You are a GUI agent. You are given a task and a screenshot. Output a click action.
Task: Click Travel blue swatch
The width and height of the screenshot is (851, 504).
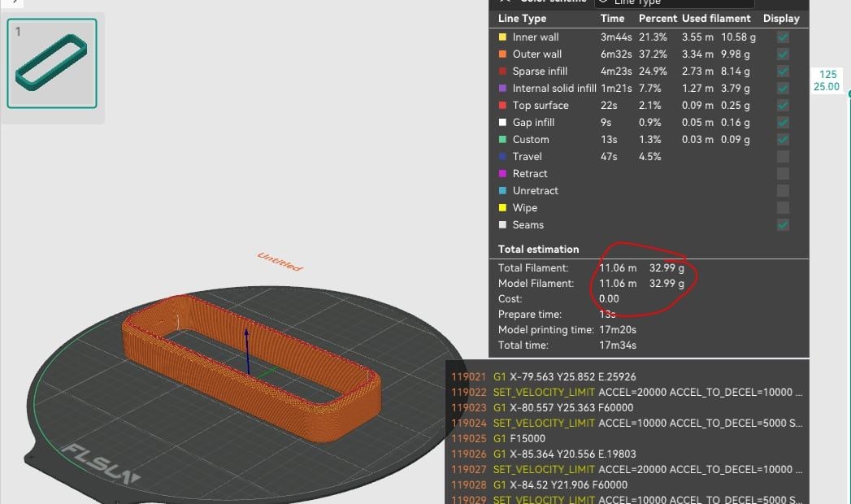tap(502, 156)
